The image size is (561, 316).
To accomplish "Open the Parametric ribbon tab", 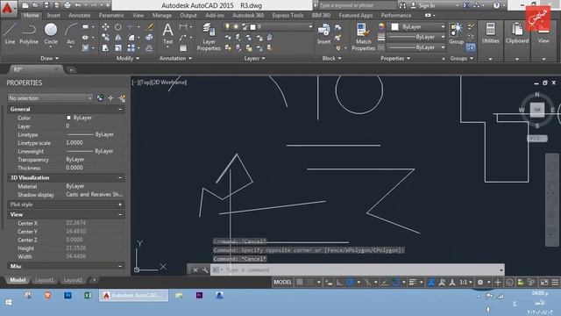I will tap(111, 16).
